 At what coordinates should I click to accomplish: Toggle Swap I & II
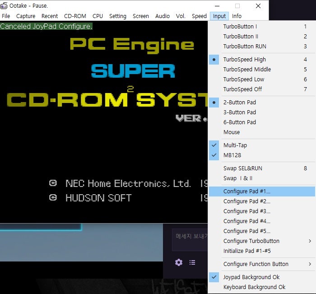[262, 178]
